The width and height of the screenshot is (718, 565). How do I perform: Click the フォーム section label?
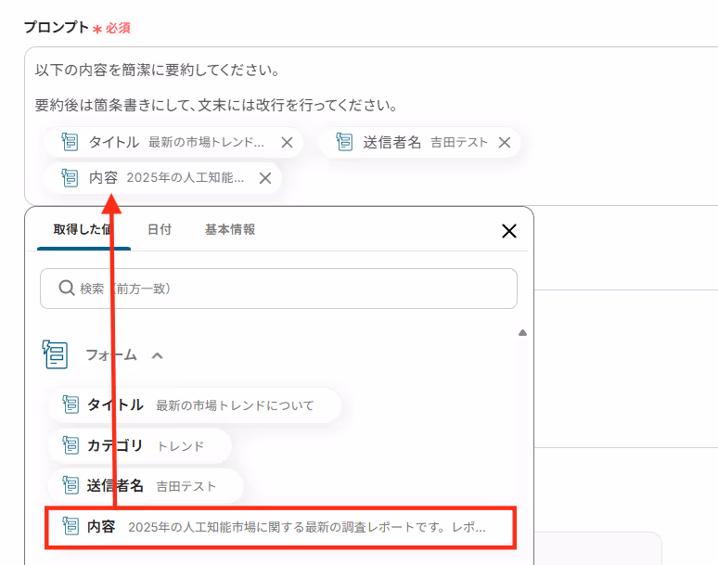point(111,354)
